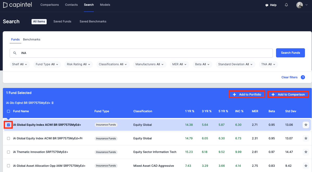Open the MER filter dropdown
The width and height of the screenshot is (312, 172).
pos(179,64)
